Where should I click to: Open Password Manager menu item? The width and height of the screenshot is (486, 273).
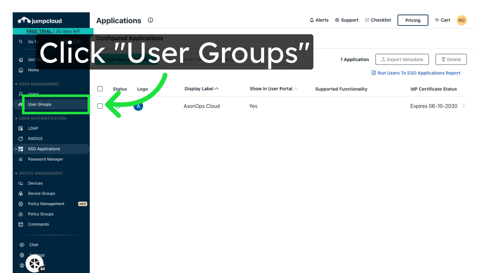coord(46,159)
